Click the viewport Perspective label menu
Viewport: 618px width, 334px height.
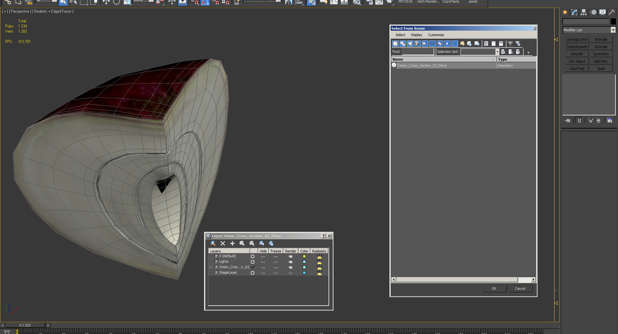coord(20,11)
